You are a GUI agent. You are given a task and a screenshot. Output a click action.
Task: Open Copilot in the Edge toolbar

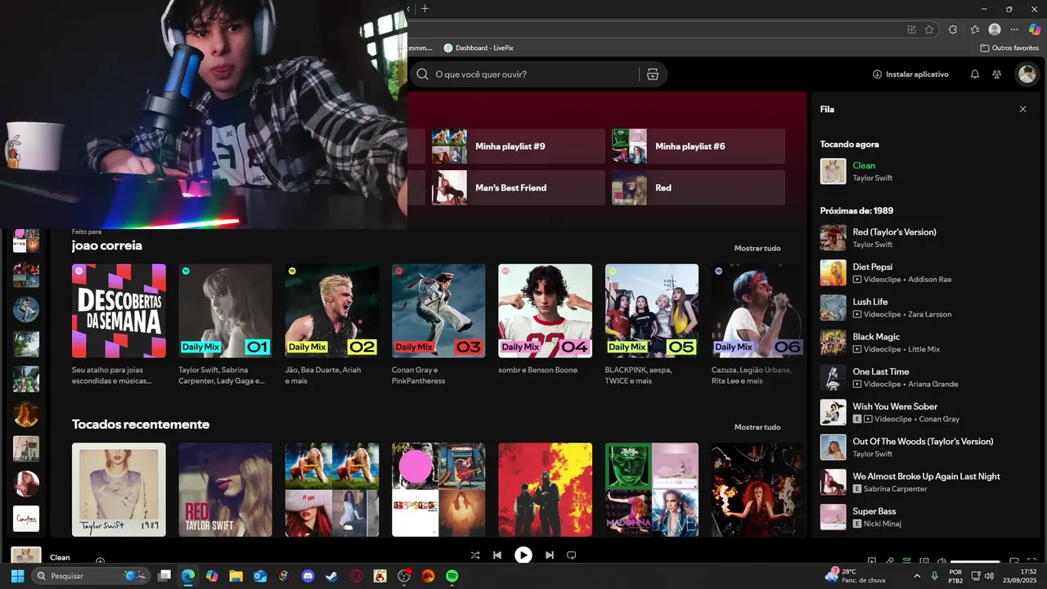tap(1035, 29)
